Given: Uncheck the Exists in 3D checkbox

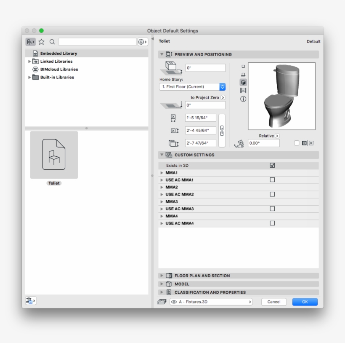Looking at the screenshot, I should point(272,166).
